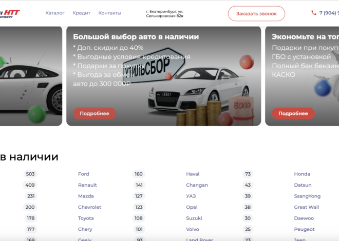Click the 200 count badge
The width and height of the screenshot is (339, 241).
(30, 207)
